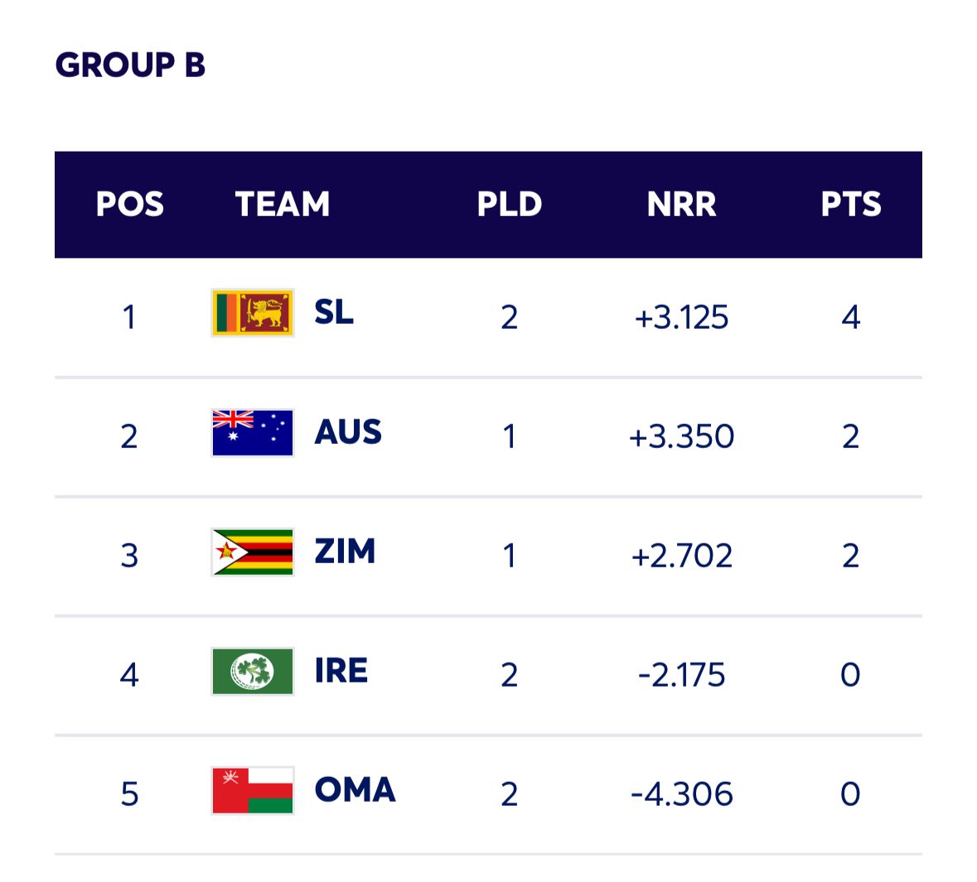Click the TEAM column header
The image size is (977, 882).
pyautogui.click(x=283, y=205)
